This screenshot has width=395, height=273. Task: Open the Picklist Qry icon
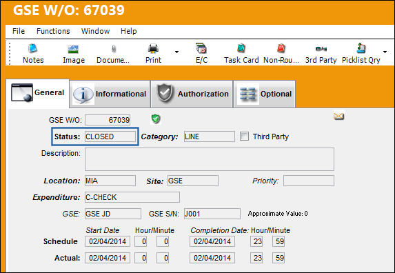tap(361, 48)
